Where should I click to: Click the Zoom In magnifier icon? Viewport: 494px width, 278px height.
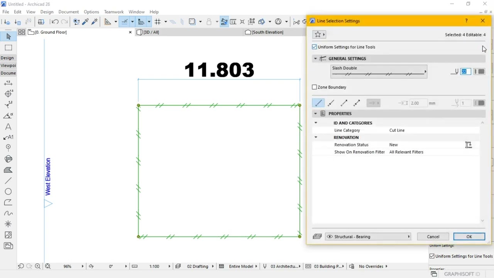pyautogui.click(x=37, y=266)
